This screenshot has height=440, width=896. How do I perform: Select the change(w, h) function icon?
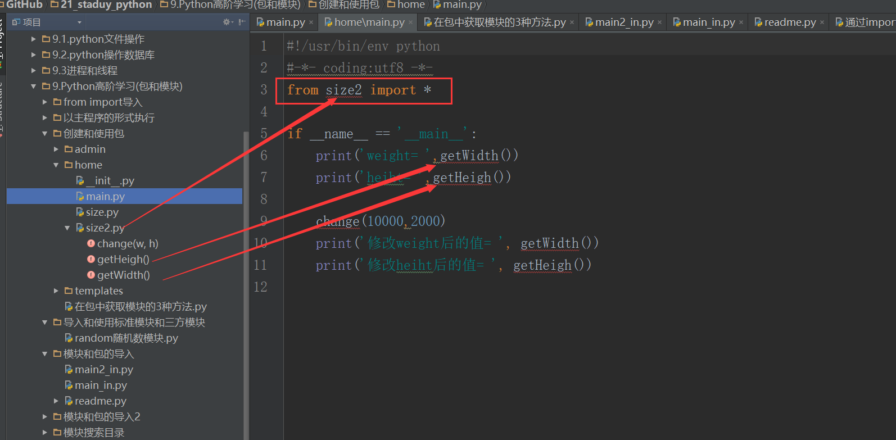91,243
